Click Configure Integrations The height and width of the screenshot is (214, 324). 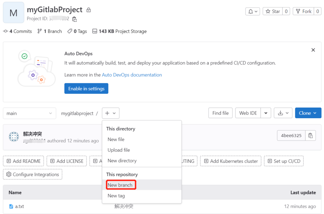[33, 175]
